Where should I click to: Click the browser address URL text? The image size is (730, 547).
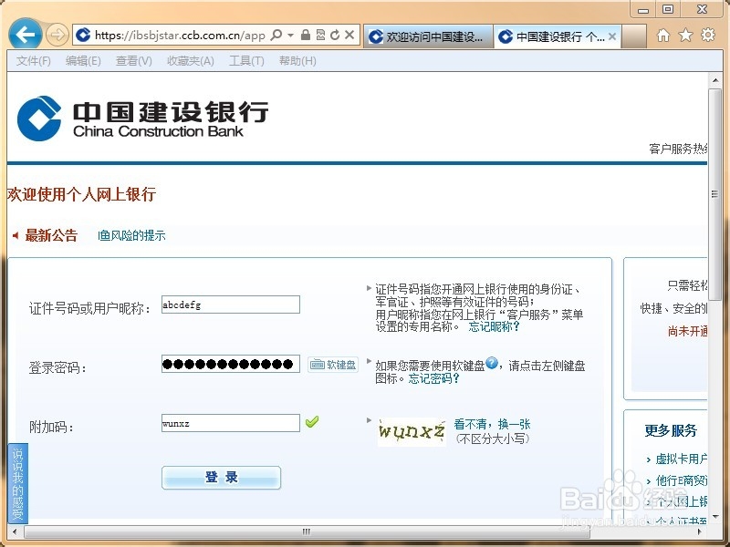click(x=180, y=35)
